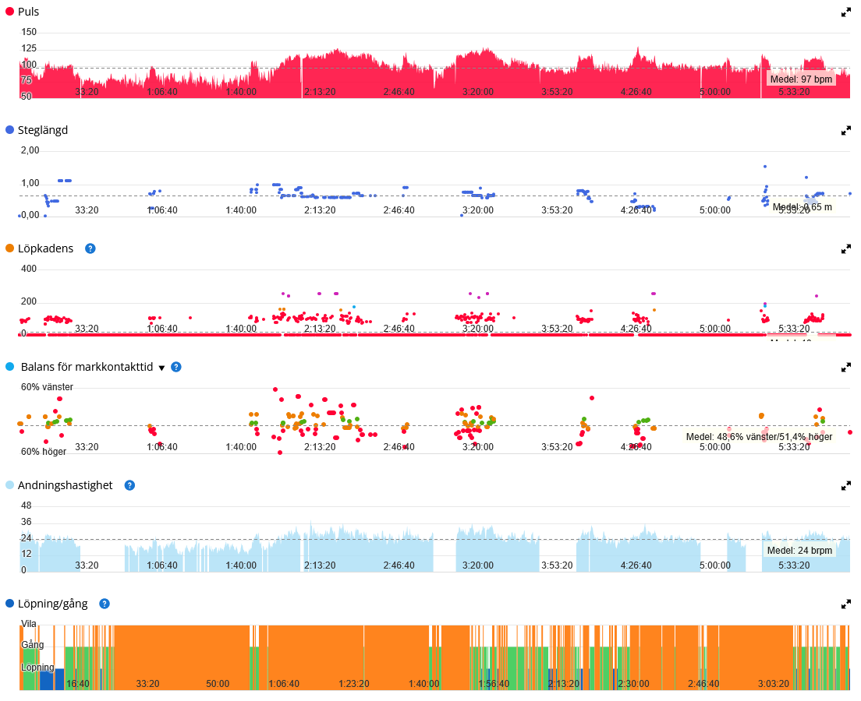The width and height of the screenshot is (861, 701).
Task: Click the red Puls legend dot
Action: pyautogui.click(x=9, y=12)
